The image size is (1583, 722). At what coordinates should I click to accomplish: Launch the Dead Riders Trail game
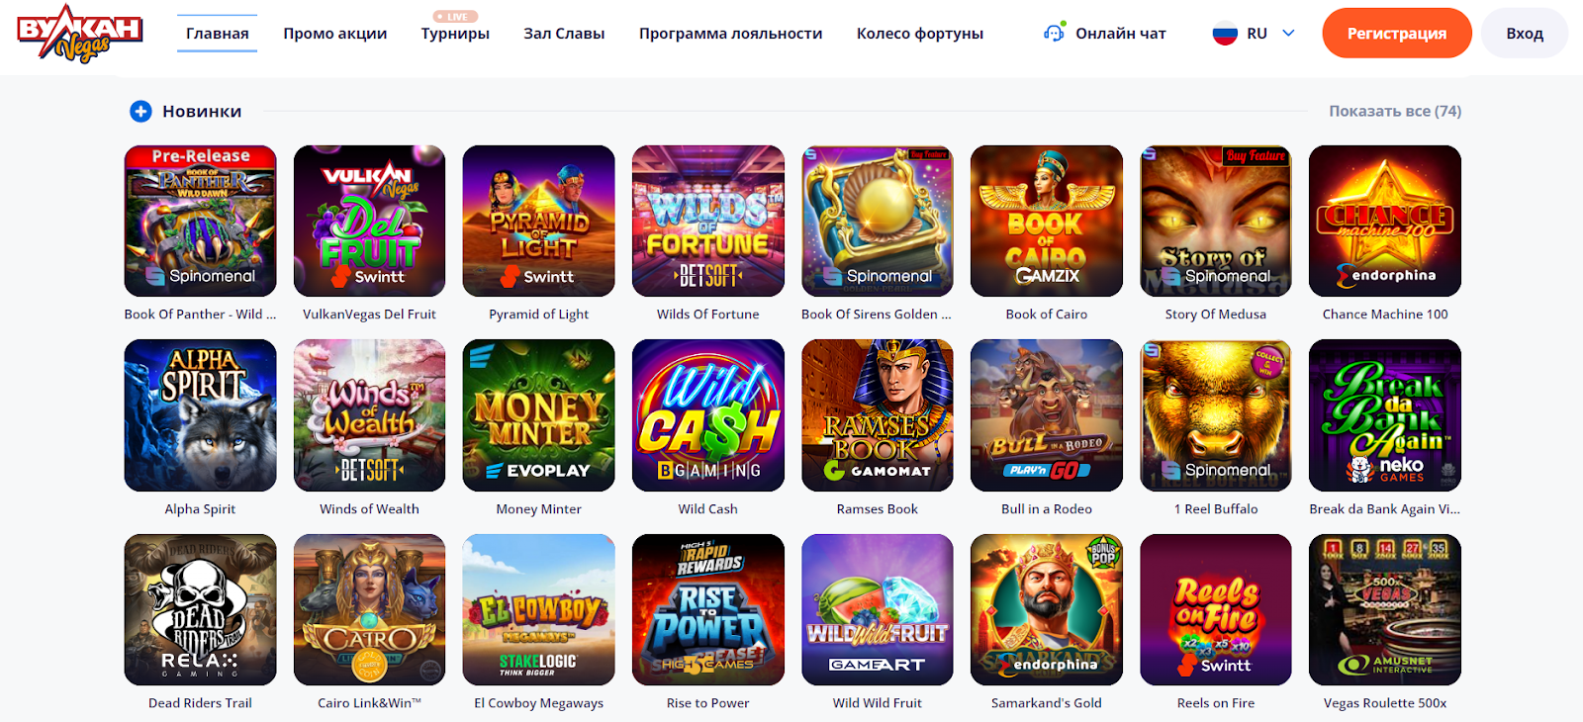click(200, 610)
